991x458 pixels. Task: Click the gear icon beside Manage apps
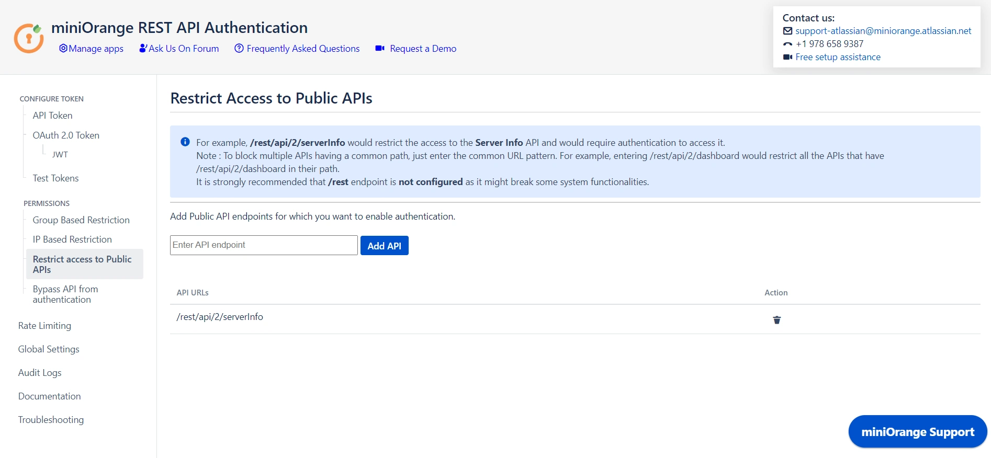[63, 48]
